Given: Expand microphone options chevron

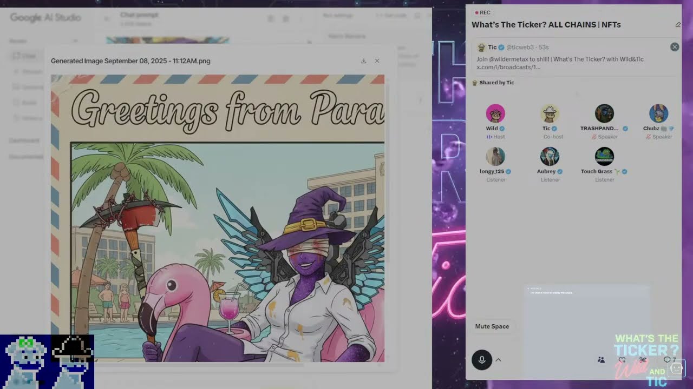Looking at the screenshot, I should [498, 360].
